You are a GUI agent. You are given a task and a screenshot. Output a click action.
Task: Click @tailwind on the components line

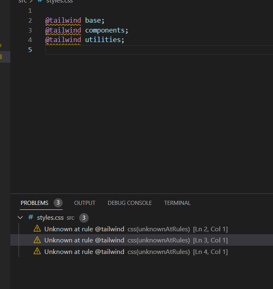63,30
